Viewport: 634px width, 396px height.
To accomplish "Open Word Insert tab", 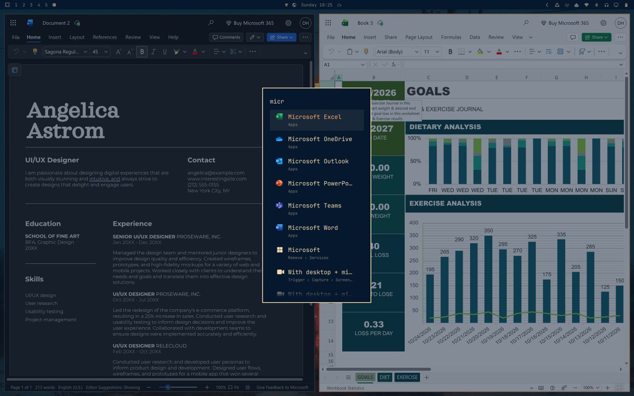I will [55, 37].
